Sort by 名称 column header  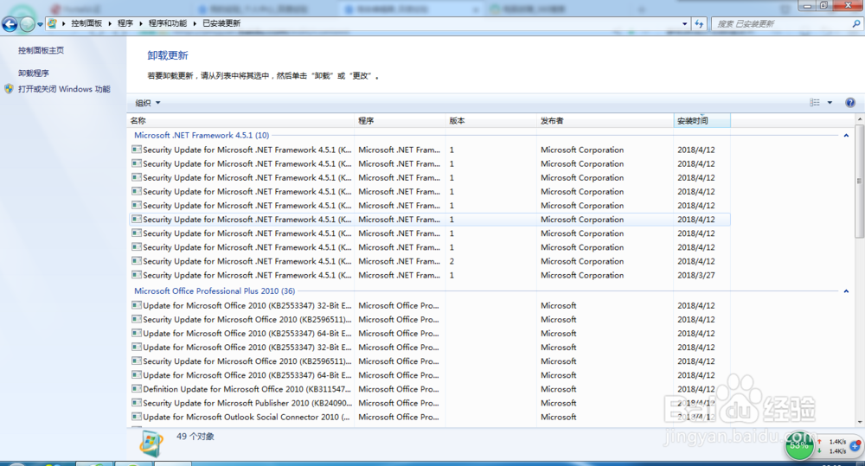click(241, 121)
